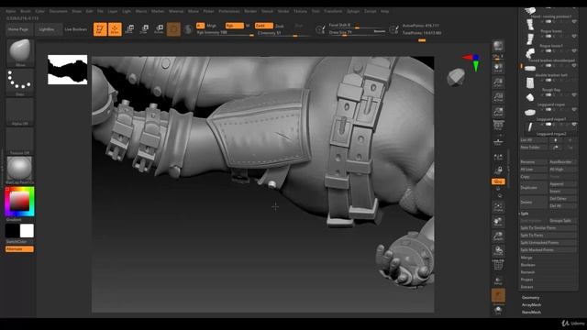Toggle the PolyF line fill icon
Image resolution: width=587 pixels, height=330 pixels.
pos(498,265)
